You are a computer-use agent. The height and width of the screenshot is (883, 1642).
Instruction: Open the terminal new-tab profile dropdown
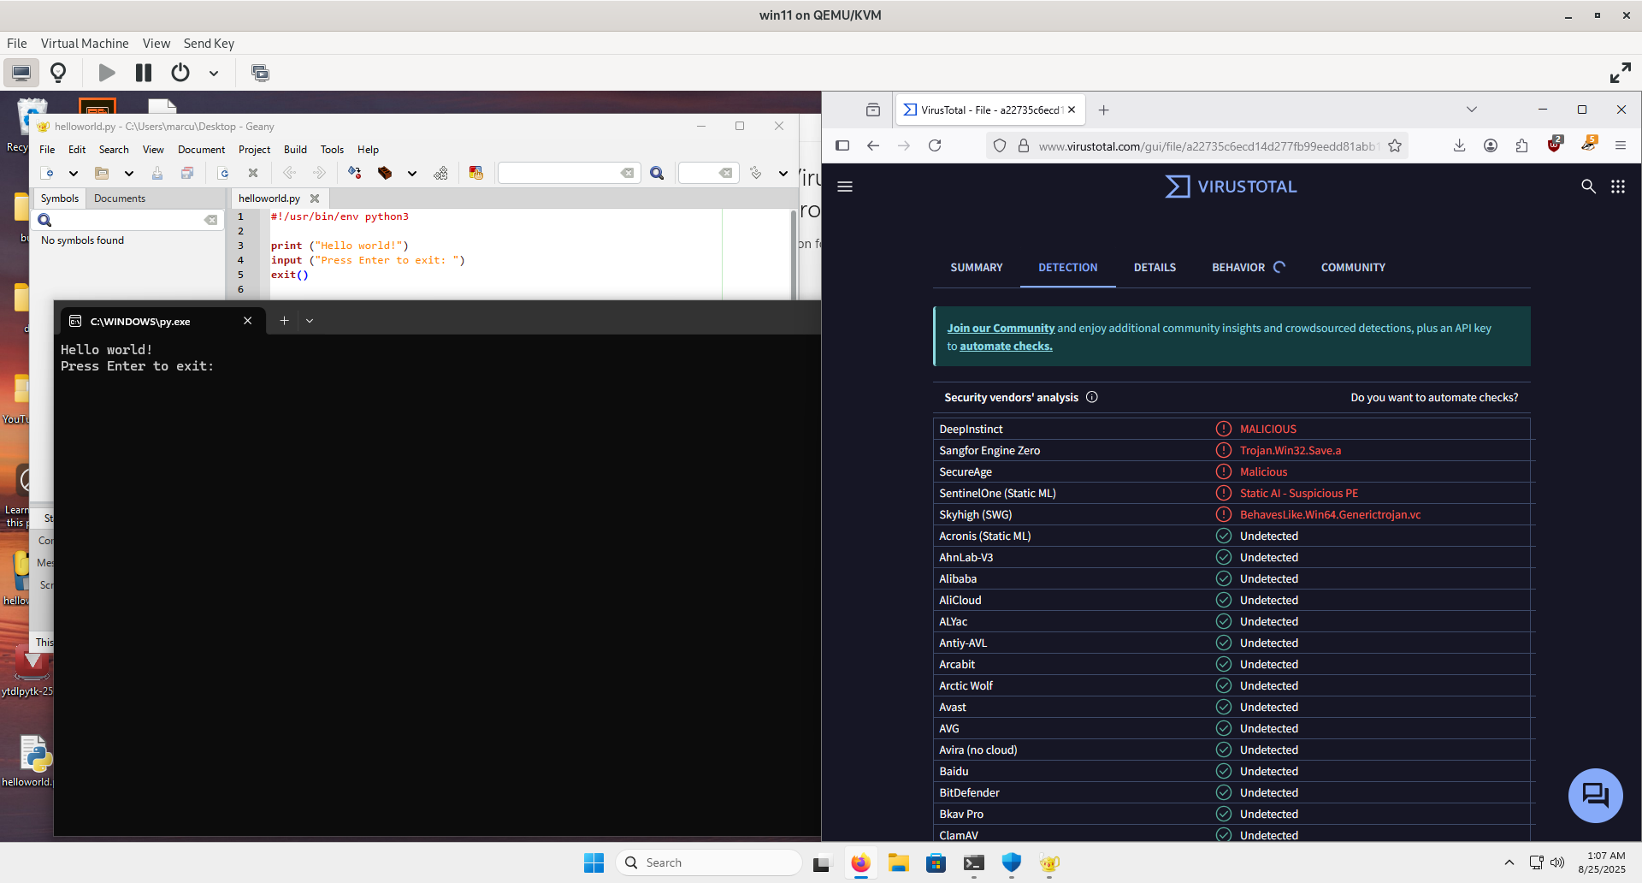pyautogui.click(x=310, y=321)
